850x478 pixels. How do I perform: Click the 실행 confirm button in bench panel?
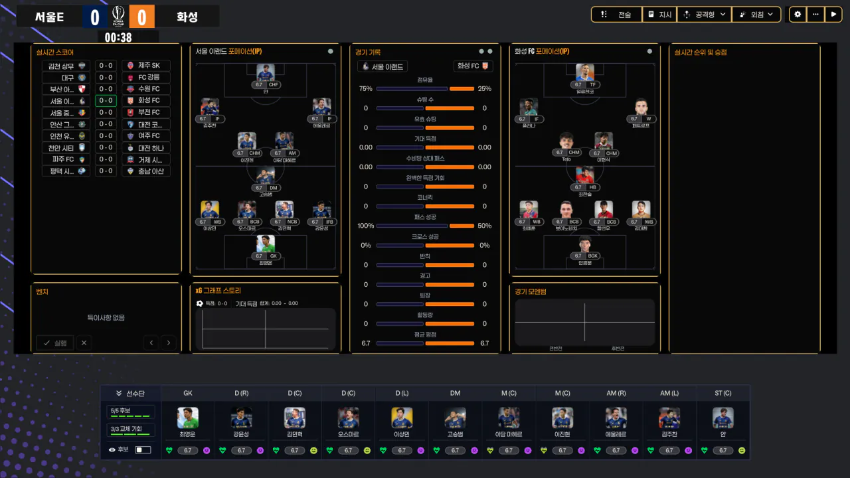point(54,343)
